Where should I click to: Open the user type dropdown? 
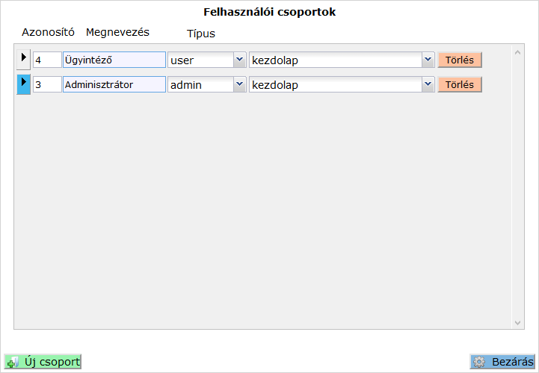coord(239,60)
